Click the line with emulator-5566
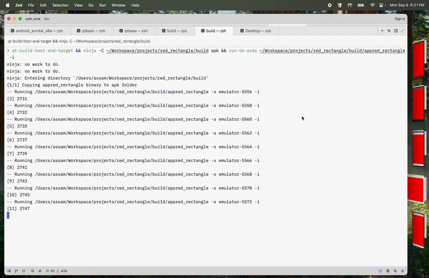429x278 pixels. click(133, 160)
